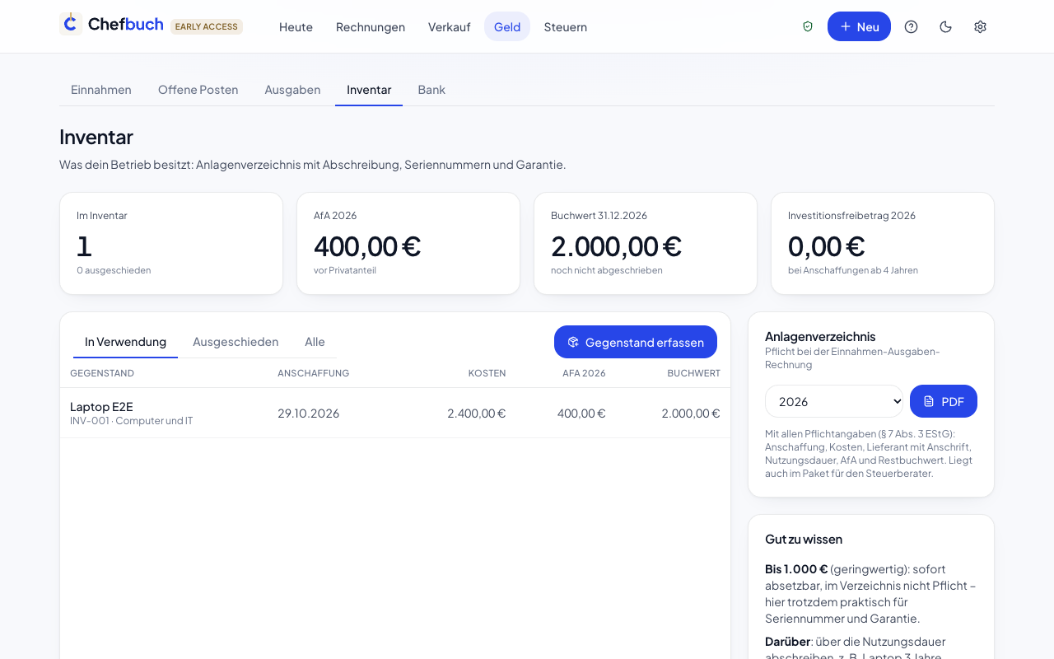Open the green shield security status icon
The width and height of the screenshot is (1054, 659).
(x=808, y=26)
